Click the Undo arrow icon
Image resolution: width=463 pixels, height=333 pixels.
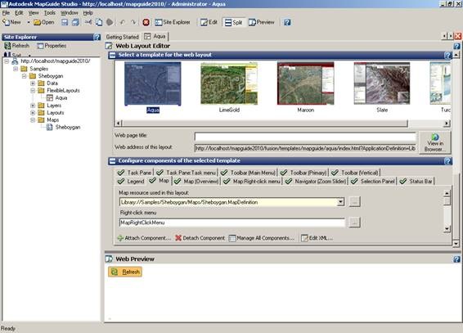(122, 22)
